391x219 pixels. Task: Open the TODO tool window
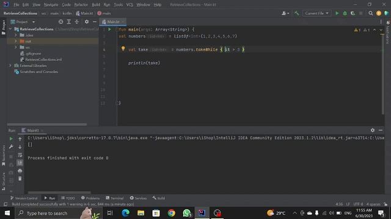tap(68, 198)
